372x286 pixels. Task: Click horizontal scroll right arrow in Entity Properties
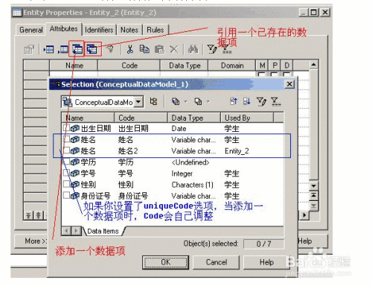[304, 215]
